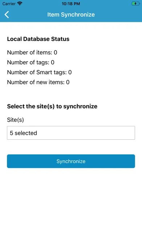
Task: Select the Number of Smart tags line
Action: tap(39, 72)
